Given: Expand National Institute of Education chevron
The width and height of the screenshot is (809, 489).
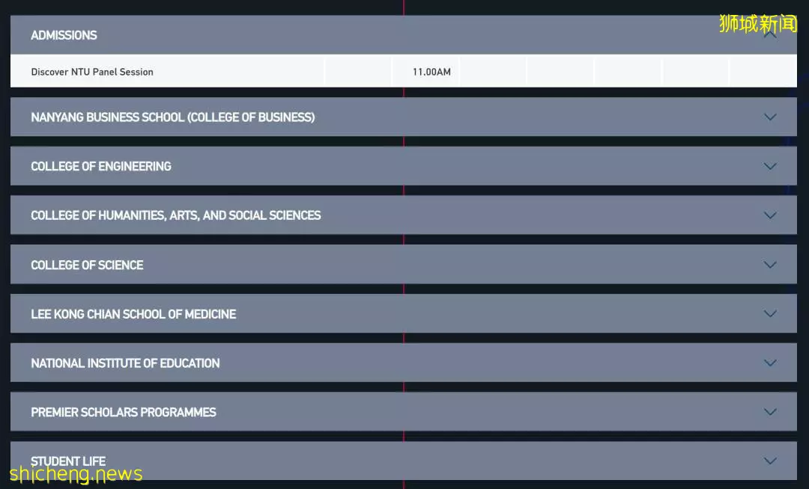Looking at the screenshot, I should 770,363.
